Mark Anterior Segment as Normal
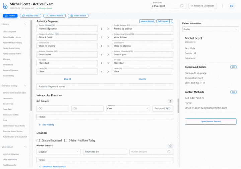 [147, 21]
